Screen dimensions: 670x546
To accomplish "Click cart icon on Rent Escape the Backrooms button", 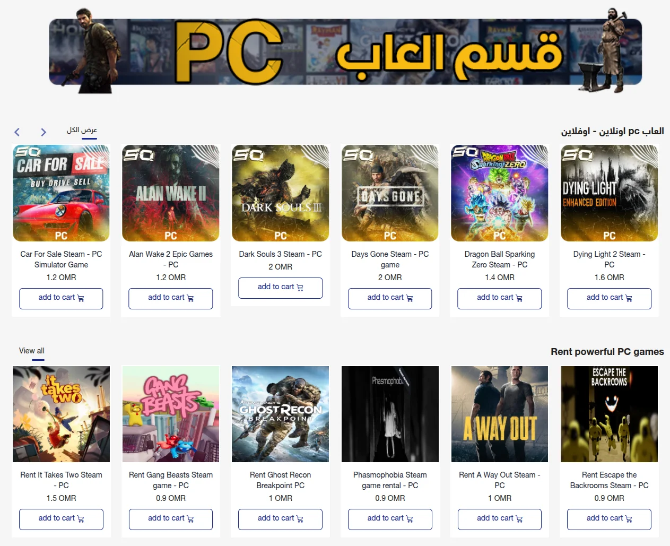I will [x=629, y=519].
